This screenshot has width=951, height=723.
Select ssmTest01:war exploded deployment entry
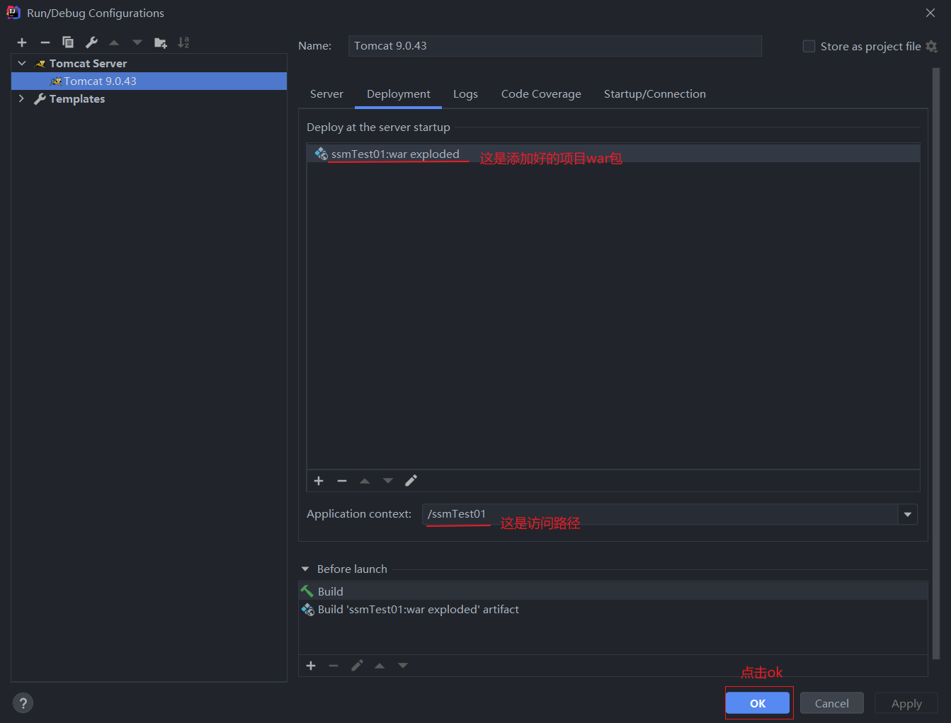click(613, 154)
